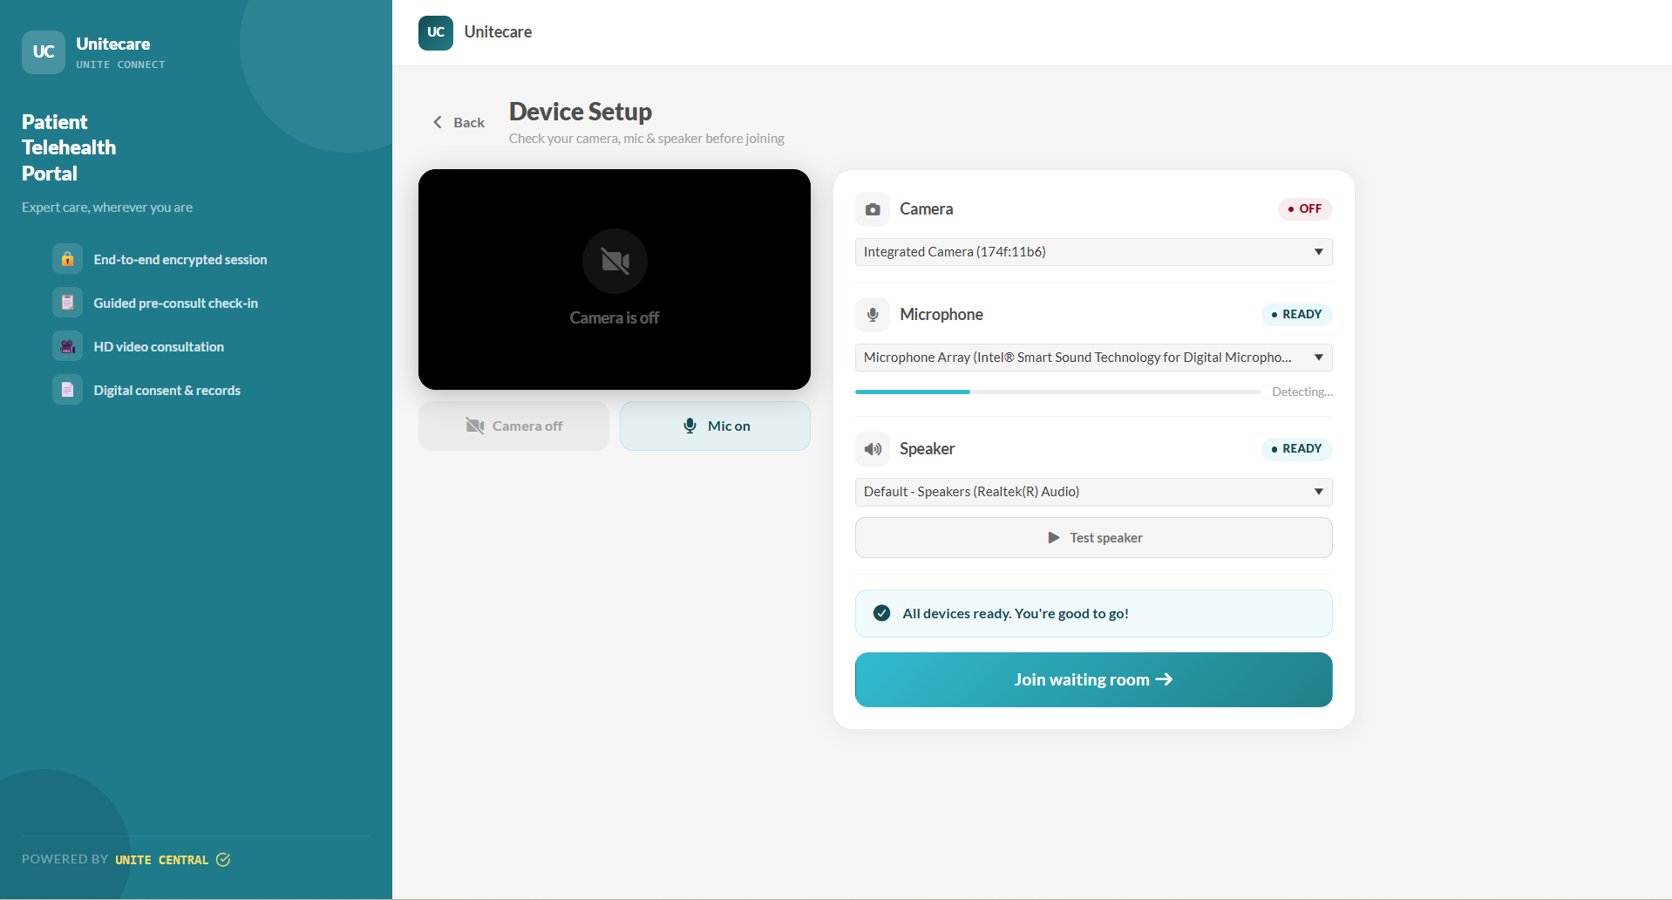Viewport: 1672px width, 900px height.
Task: Click the 'Device Setup' heading
Action: 581,112
